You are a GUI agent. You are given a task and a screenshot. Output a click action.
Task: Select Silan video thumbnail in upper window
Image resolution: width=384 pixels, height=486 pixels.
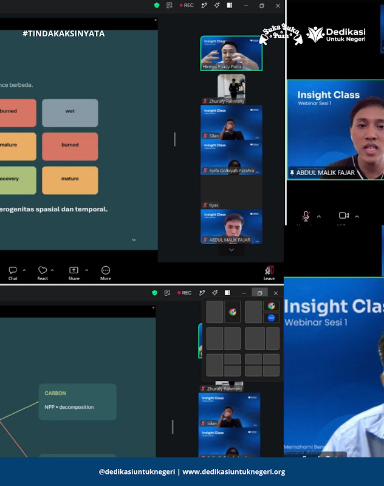[x=231, y=123]
